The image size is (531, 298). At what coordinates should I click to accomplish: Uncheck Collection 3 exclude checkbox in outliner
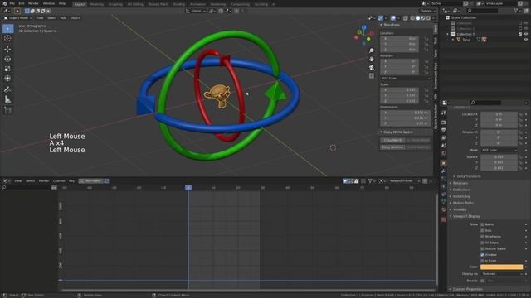coord(520,34)
